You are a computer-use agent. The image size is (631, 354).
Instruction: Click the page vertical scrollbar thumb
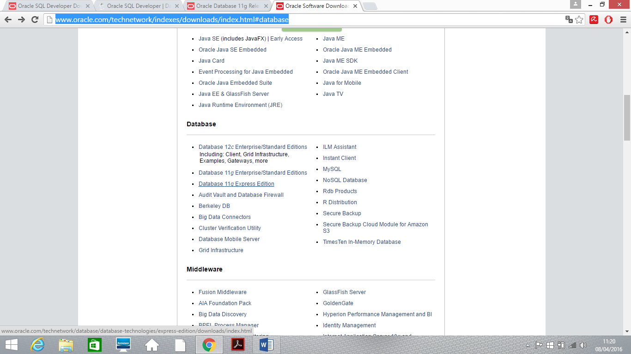pos(627,118)
